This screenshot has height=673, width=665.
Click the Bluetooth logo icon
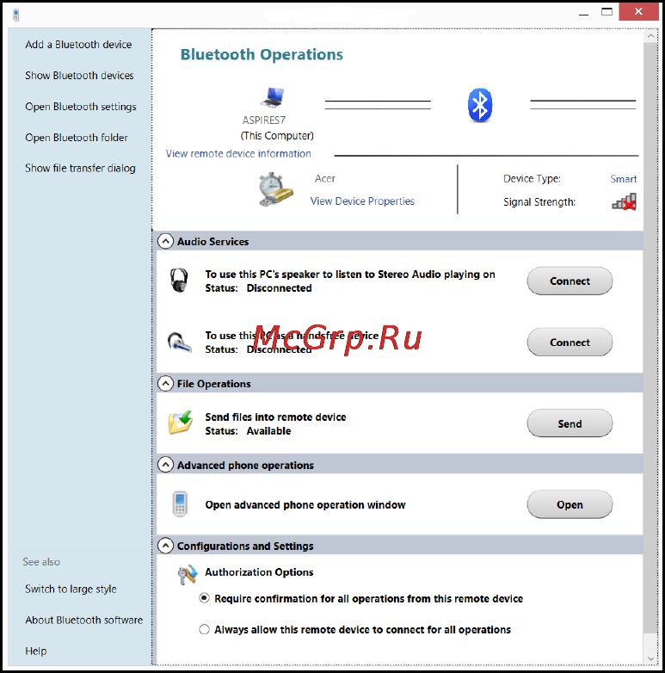click(x=480, y=105)
